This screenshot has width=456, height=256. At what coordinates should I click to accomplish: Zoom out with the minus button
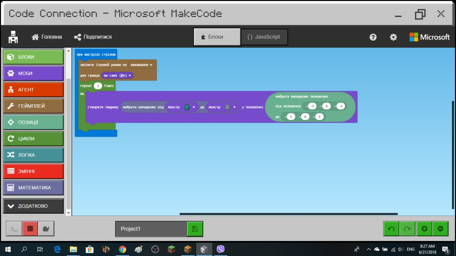click(x=440, y=229)
